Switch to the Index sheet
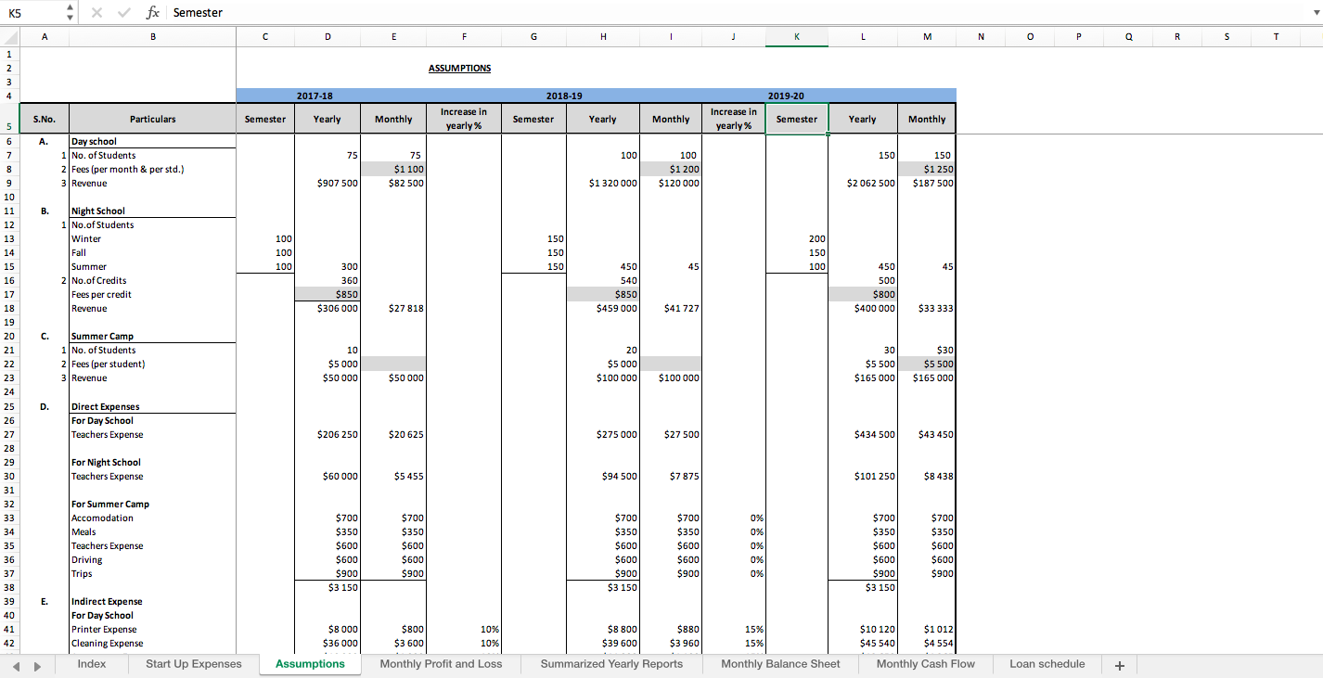 (x=91, y=664)
